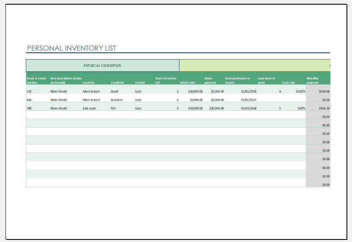Click the $634.06 monthly payment cell
This screenshot has height=242, width=352.
click(324, 91)
